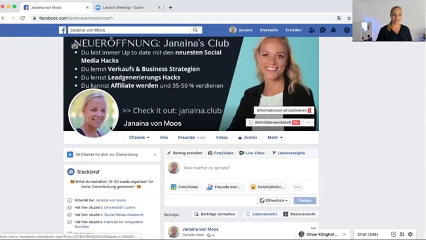Click browser forward arrow

click(12, 18)
